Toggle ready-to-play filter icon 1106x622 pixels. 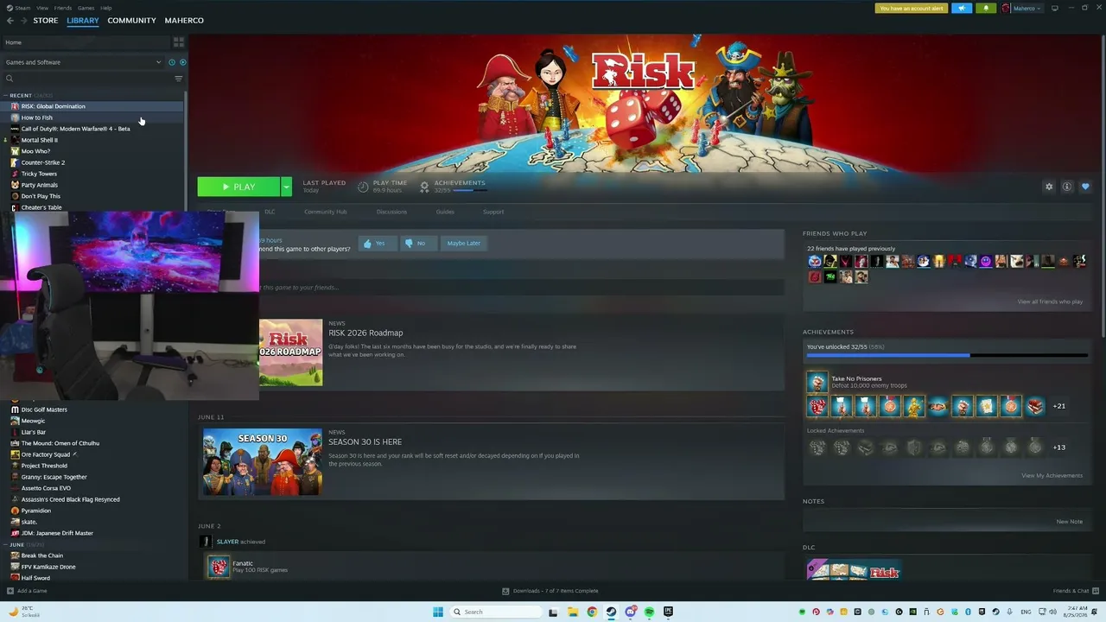(x=182, y=62)
